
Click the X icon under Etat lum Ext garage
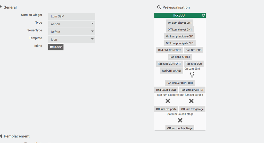tap(191, 101)
